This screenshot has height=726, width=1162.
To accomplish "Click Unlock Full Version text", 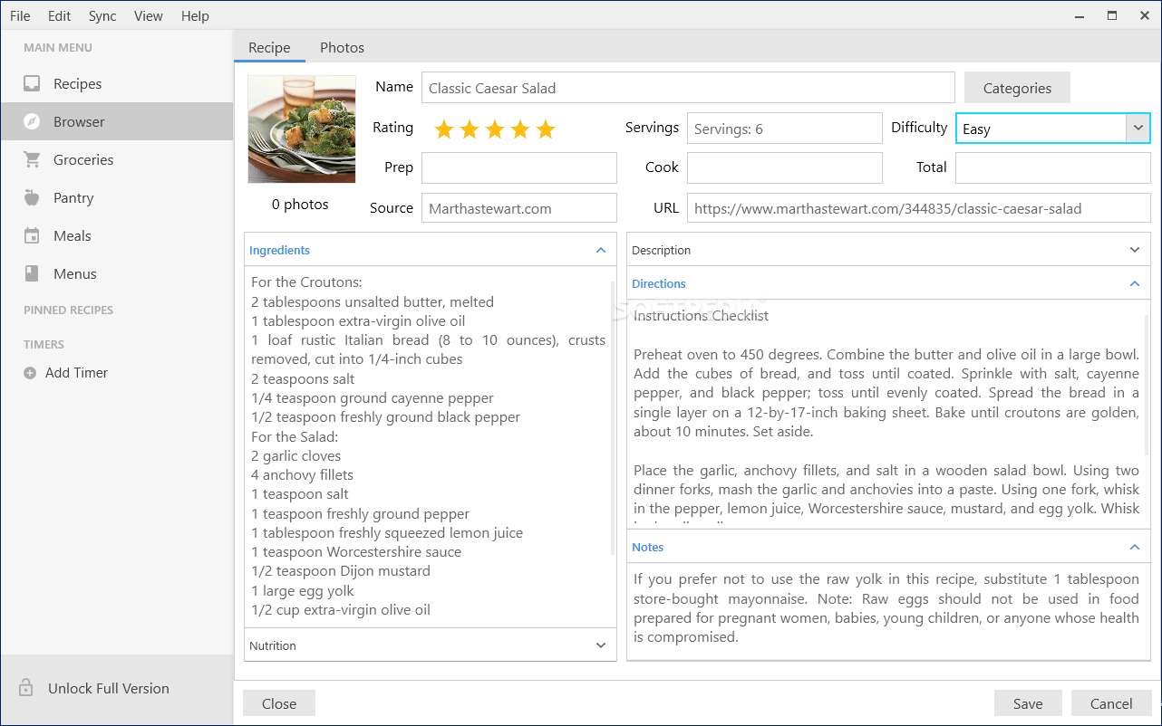I will [109, 688].
